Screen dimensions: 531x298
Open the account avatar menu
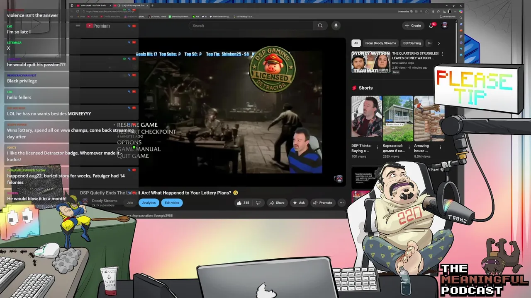445,26
